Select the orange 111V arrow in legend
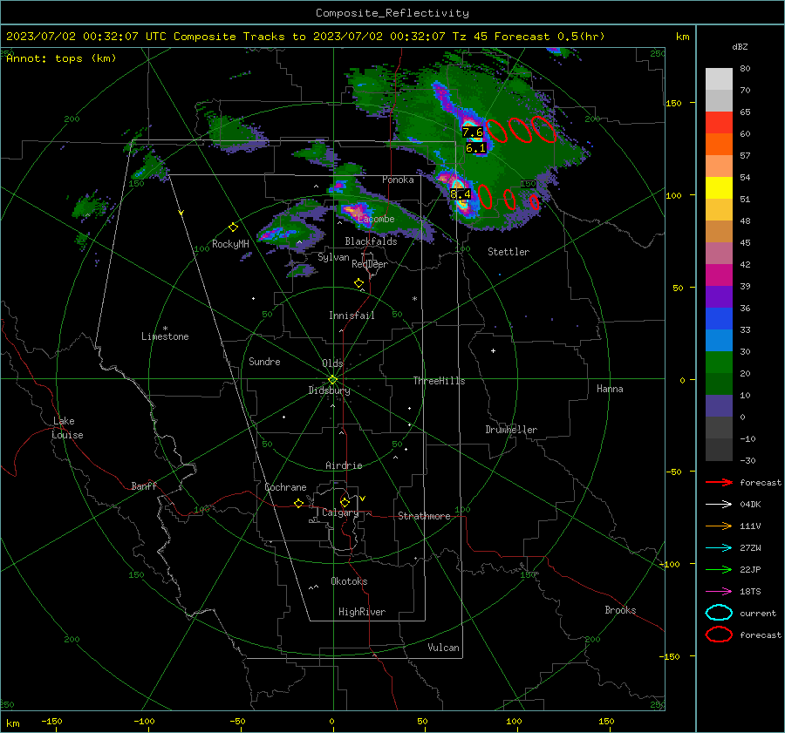The height and width of the screenshot is (733, 785). tap(719, 526)
